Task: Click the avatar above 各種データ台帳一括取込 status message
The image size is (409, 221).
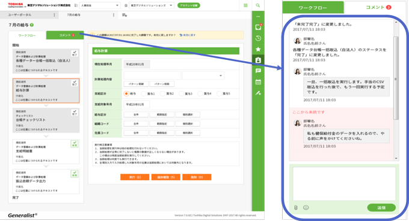Action: (x=297, y=41)
